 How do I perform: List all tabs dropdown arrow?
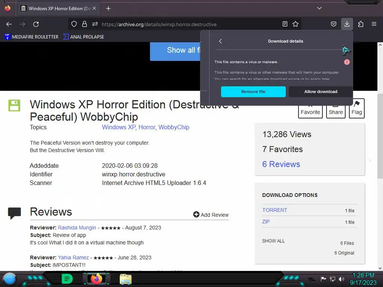pos(319,8)
